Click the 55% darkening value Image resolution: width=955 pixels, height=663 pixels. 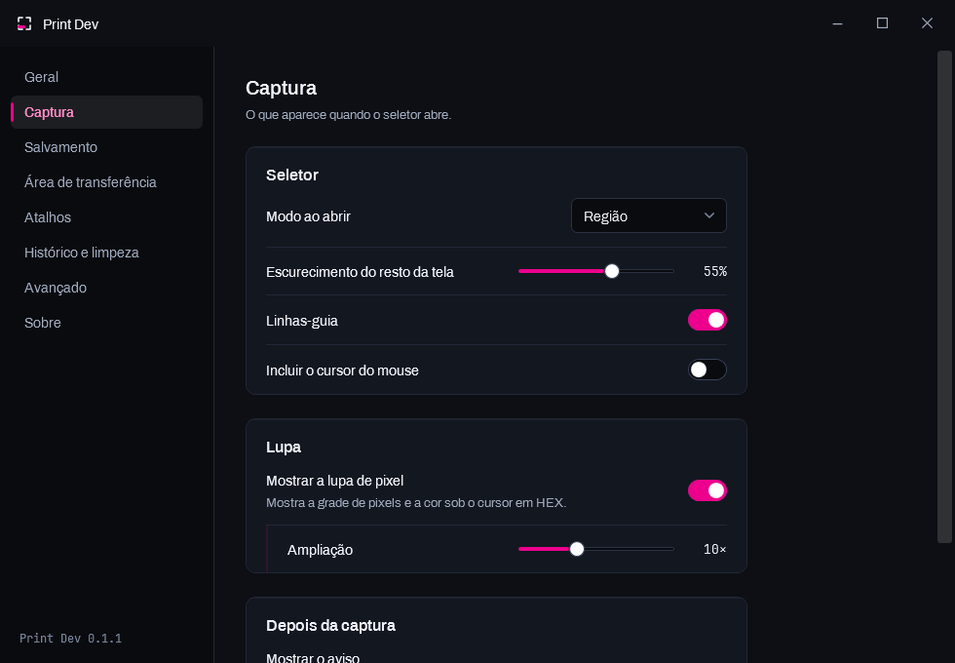pyautogui.click(x=715, y=271)
